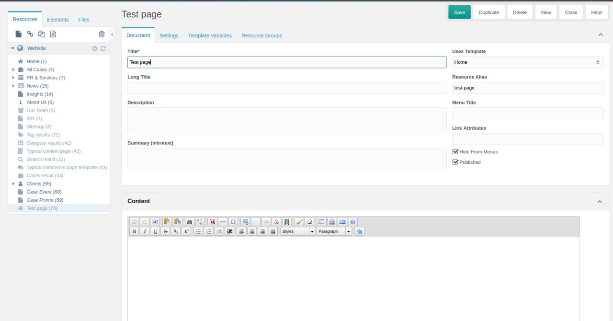Open the Uses Template dropdown

(528, 62)
